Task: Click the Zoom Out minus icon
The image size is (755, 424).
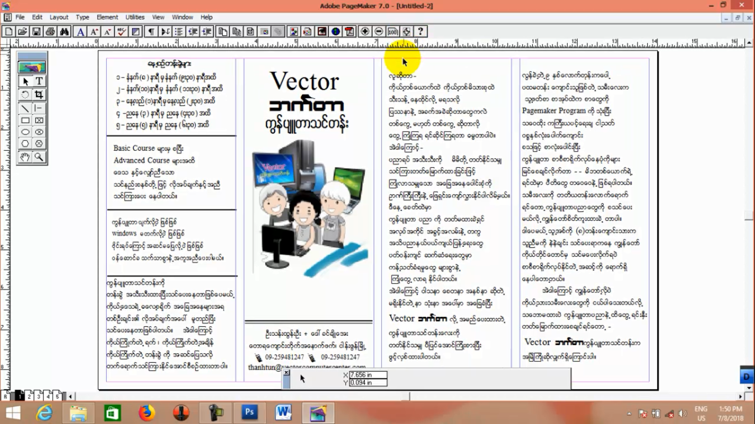Action: pyautogui.click(x=379, y=31)
